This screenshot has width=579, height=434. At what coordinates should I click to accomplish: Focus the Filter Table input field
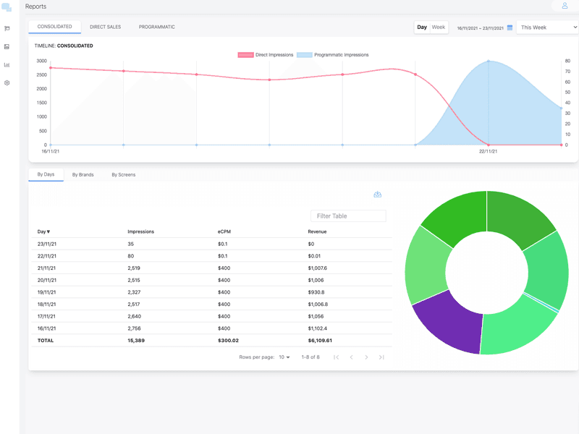click(x=348, y=216)
